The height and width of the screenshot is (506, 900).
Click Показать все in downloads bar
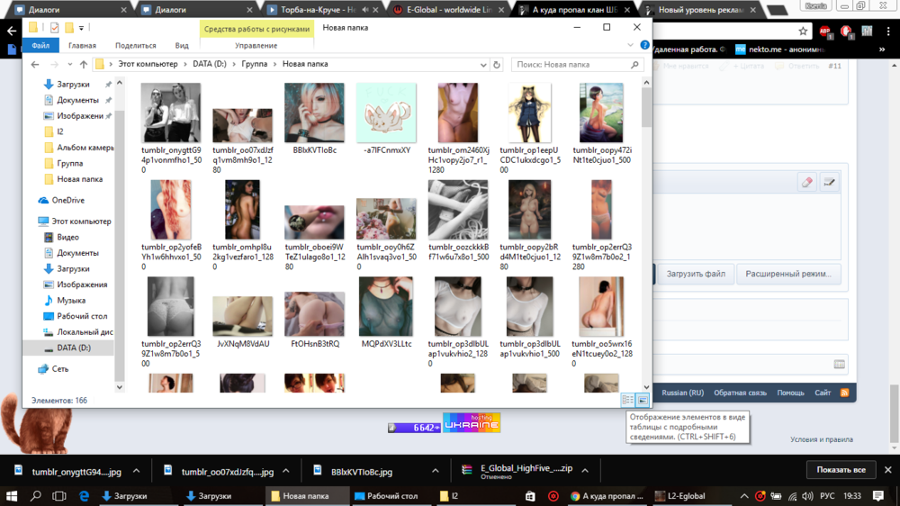841,470
